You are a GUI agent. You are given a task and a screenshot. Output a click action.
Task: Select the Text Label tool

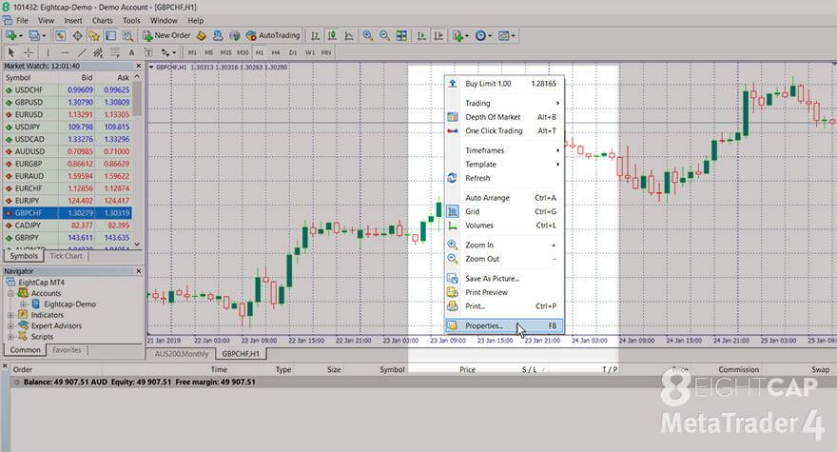[x=148, y=52]
